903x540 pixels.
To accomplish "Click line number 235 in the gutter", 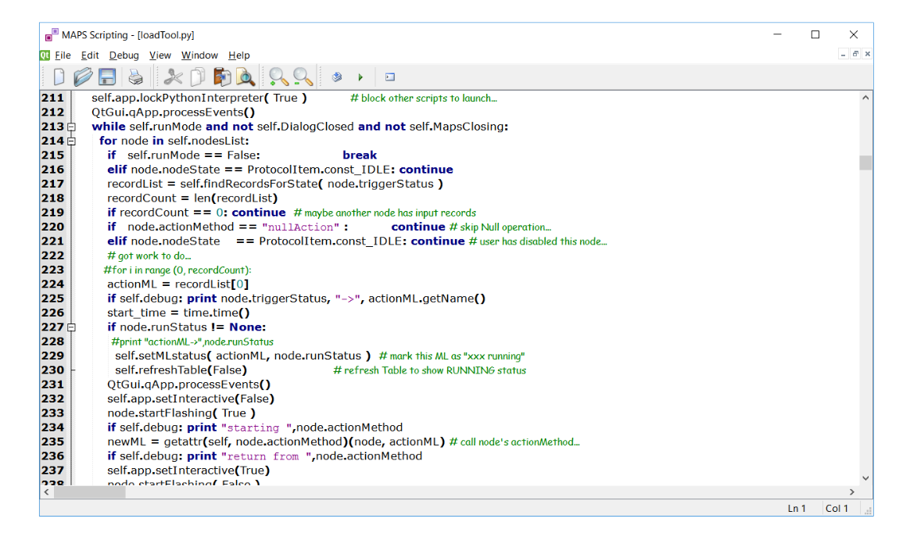I will tap(52, 442).
